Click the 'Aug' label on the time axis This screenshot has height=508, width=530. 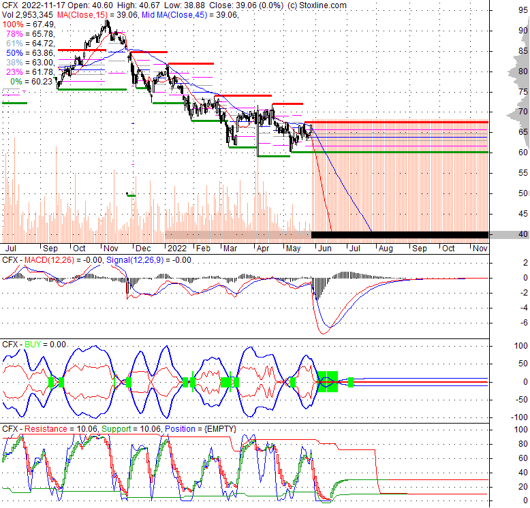coord(386,249)
